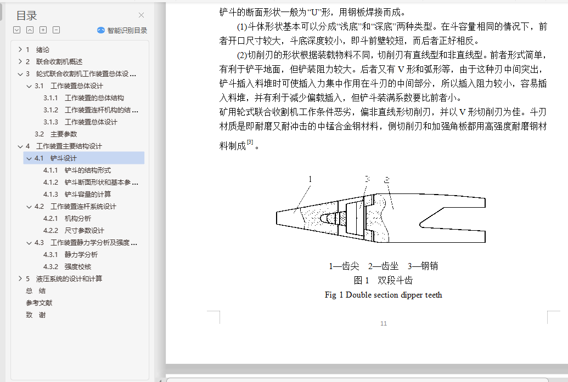Expand chapter 1 绪论

point(20,49)
